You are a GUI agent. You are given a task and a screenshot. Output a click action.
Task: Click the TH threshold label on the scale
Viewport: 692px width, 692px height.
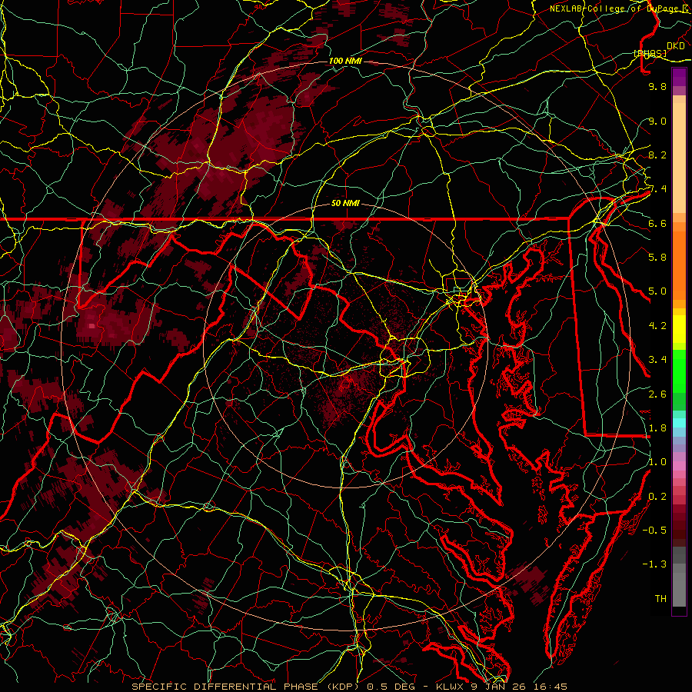660,599
